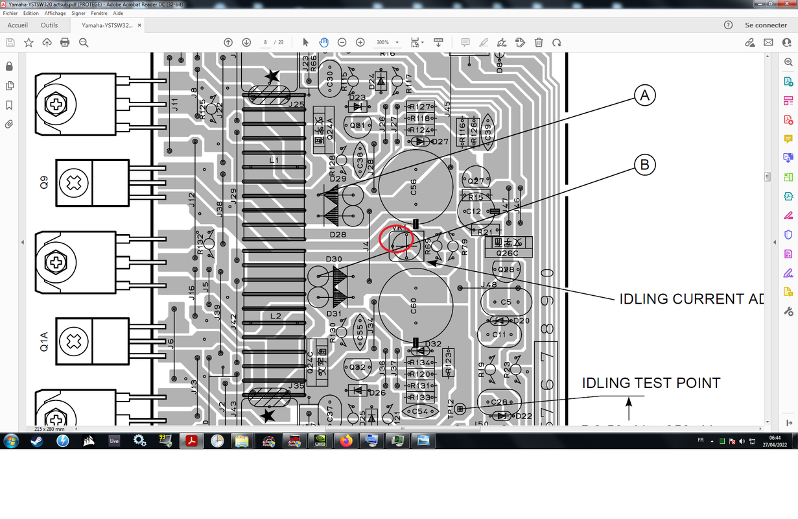Go to next page arrow
The width and height of the screenshot is (798, 519).
[246, 42]
